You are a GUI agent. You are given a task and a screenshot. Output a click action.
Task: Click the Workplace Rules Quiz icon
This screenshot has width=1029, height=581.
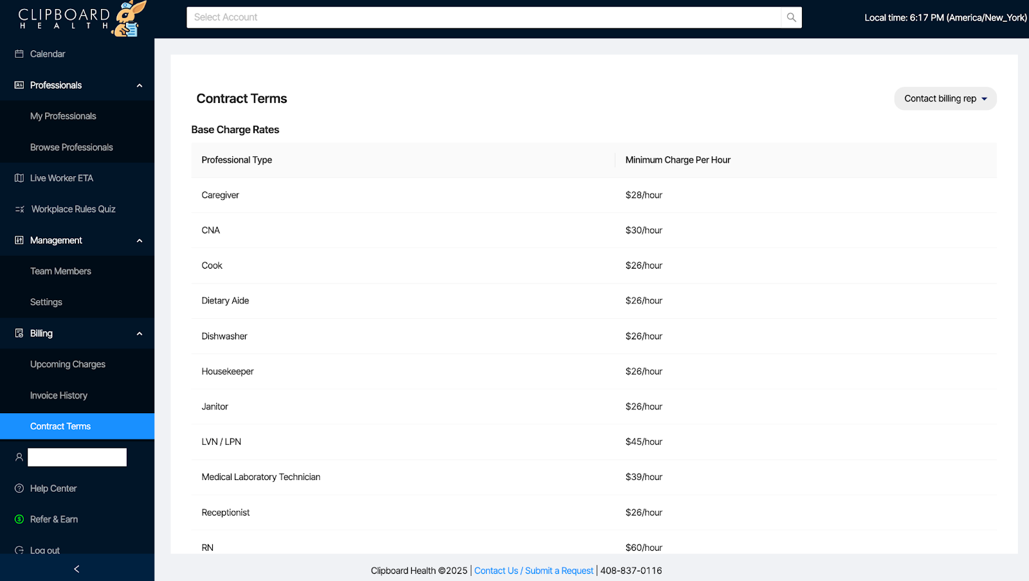20,210
